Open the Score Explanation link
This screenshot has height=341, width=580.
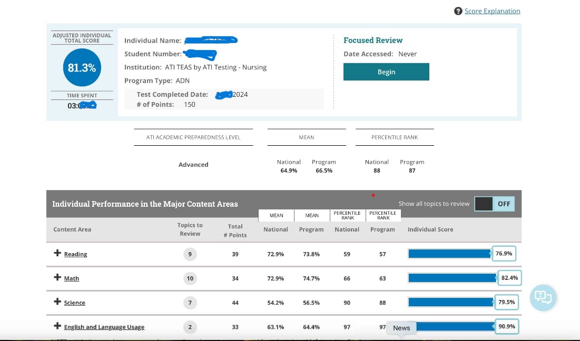pos(492,11)
